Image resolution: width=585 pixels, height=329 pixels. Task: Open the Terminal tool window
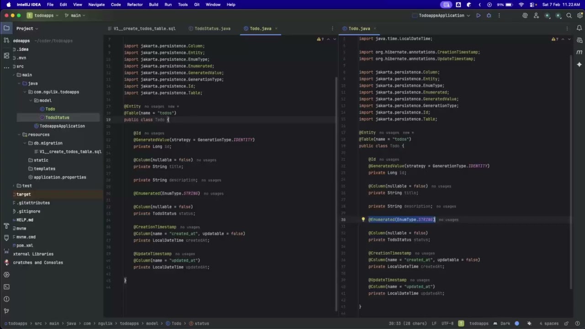click(6, 287)
